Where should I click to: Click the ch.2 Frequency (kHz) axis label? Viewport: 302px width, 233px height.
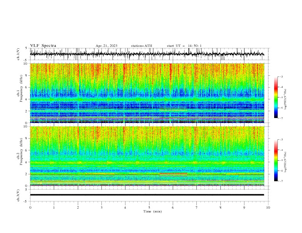coord(20,152)
